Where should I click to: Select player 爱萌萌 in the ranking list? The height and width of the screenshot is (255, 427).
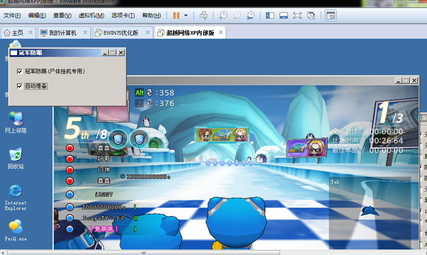(104, 229)
